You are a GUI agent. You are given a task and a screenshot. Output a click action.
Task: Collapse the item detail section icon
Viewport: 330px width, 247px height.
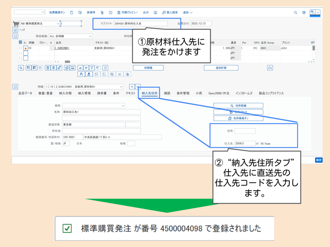(x=15, y=86)
